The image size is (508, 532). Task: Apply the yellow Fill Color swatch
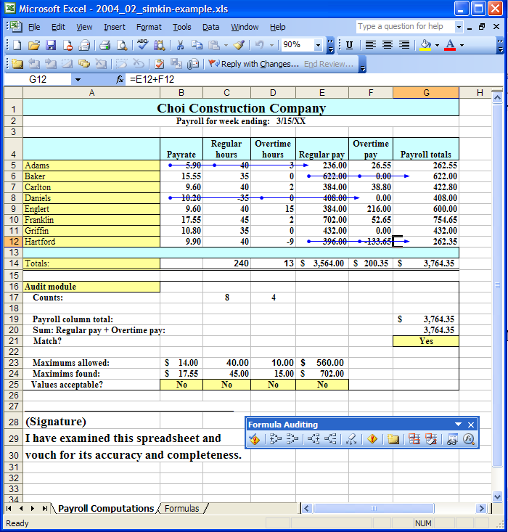(x=425, y=45)
